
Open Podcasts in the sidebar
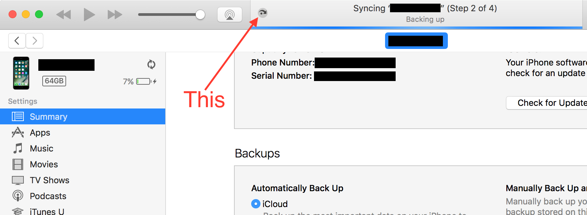point(48,196)
